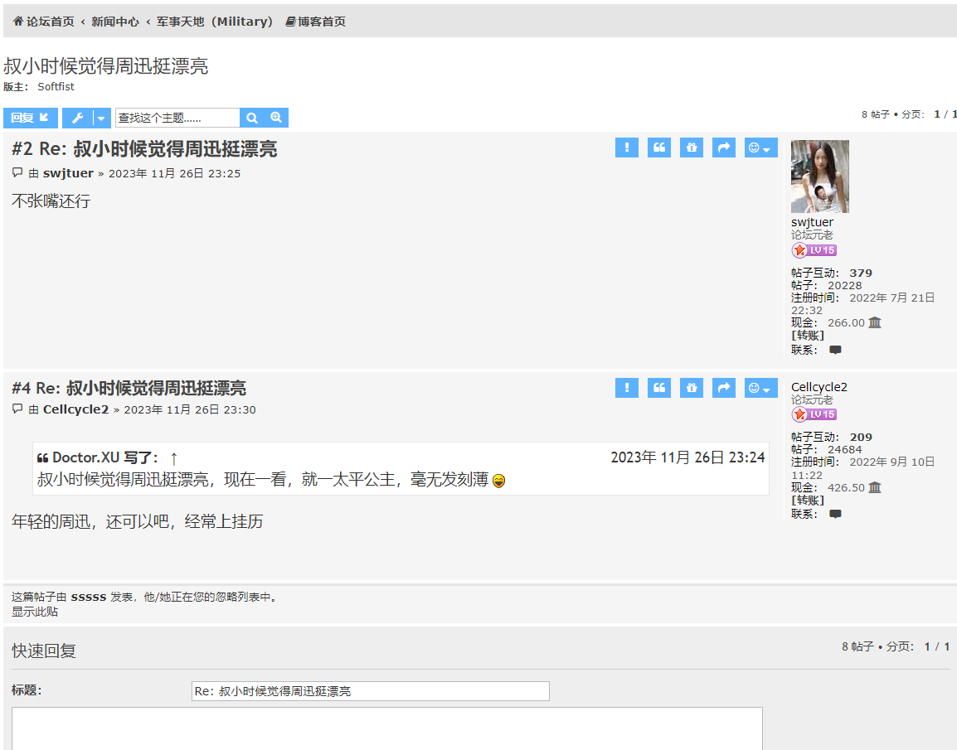The width and height of the screenshot is (957, 750).
Task: Open reaction smiley dropdown on post #4
Action: pyautogui.click(x=760, y=388)
